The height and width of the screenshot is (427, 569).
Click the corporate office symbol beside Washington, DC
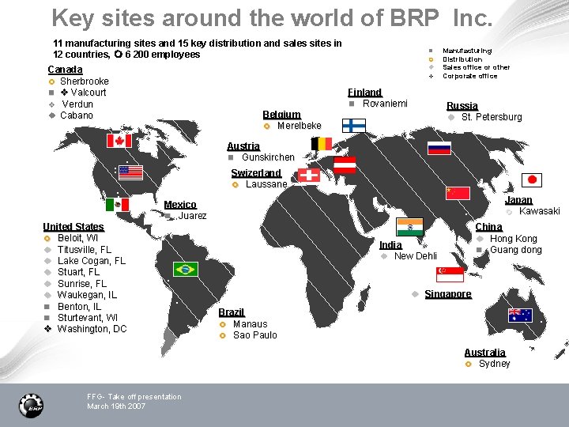pos(48,329)
